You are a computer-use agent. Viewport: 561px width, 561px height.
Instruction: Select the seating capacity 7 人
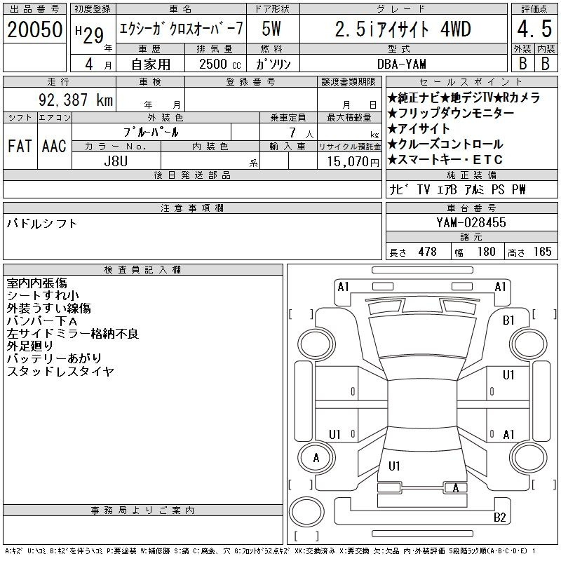[301, 133]
